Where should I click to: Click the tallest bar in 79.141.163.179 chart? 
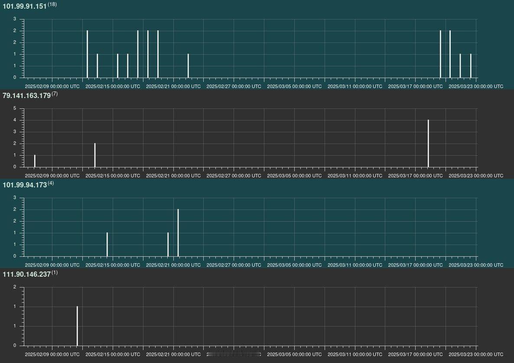[x=428, y=143]
